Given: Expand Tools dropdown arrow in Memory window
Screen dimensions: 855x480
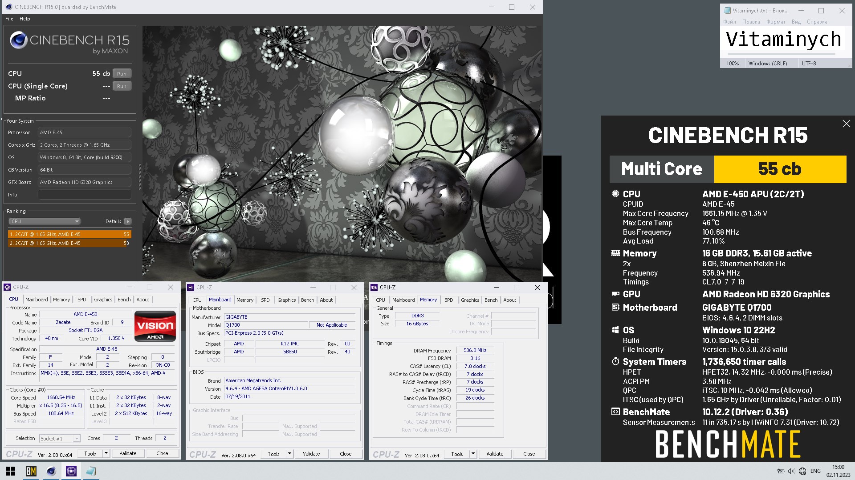Looking at the screenshot, I should (473, 454).
